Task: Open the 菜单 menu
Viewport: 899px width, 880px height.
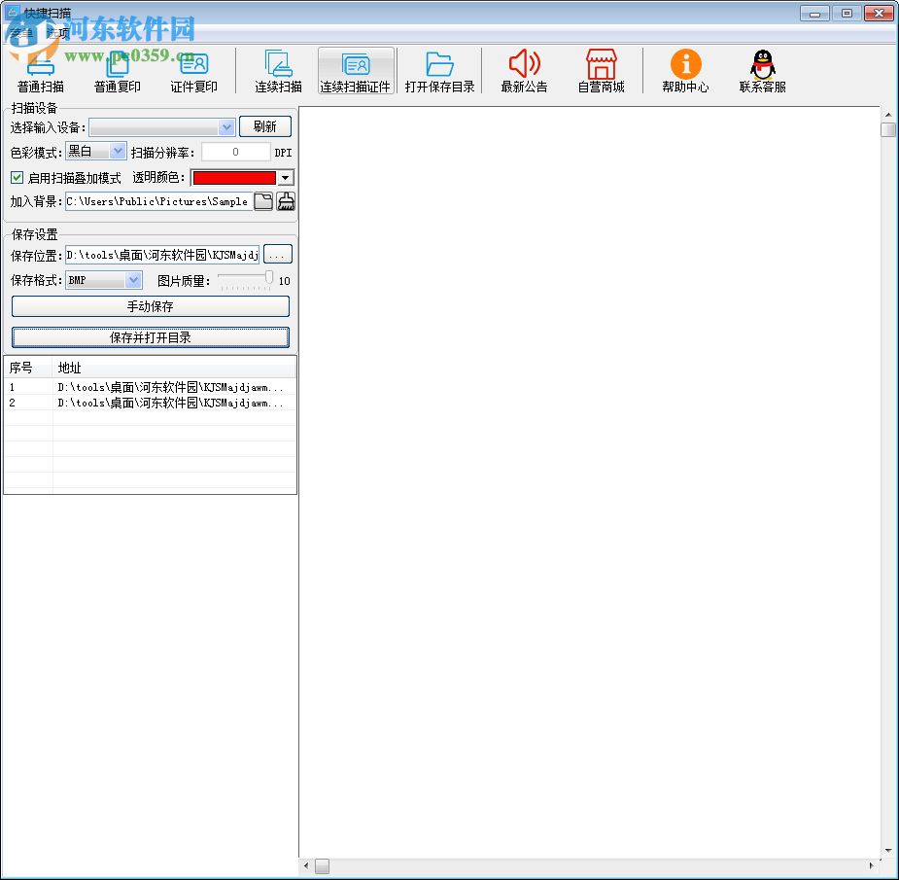Action: tap(20, 33)
